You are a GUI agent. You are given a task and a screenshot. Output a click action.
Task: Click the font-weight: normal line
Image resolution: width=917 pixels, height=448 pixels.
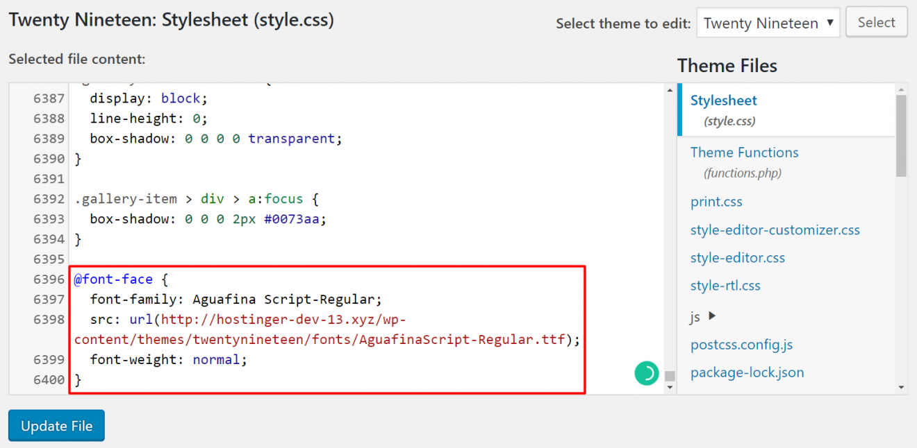click(168, 360)
